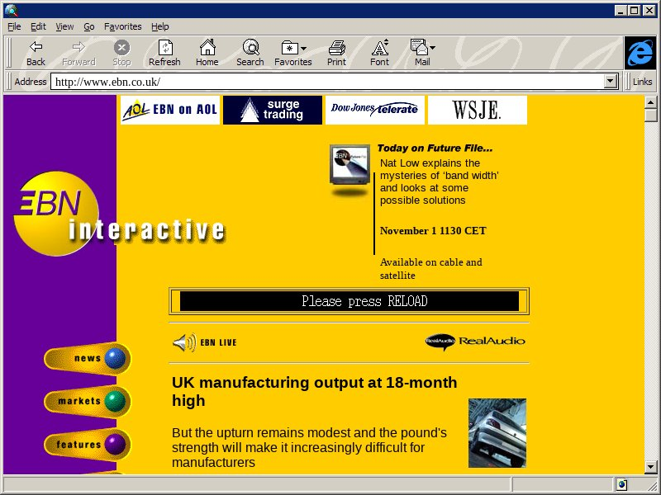The width and height of the screenshot is (661, 495).
Task: Open the Favorites menu in menu bar
Action: (122, 26)
